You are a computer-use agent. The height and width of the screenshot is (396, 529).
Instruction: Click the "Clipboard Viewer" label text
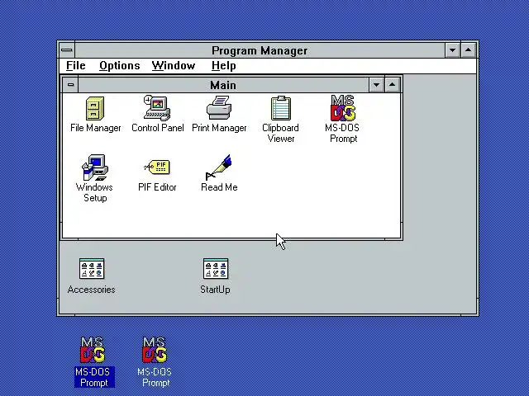pos(281,133)
